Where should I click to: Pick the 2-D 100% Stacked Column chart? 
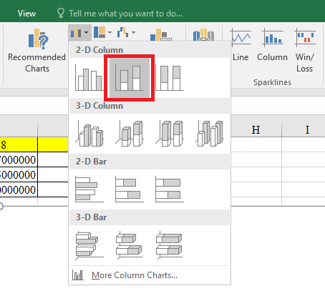click(170, 78)
